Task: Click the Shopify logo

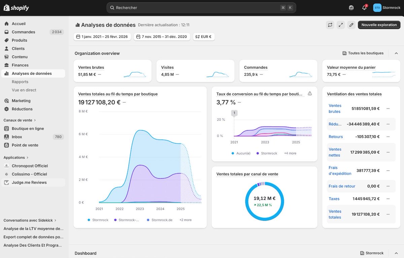Action: coord(16,8)
